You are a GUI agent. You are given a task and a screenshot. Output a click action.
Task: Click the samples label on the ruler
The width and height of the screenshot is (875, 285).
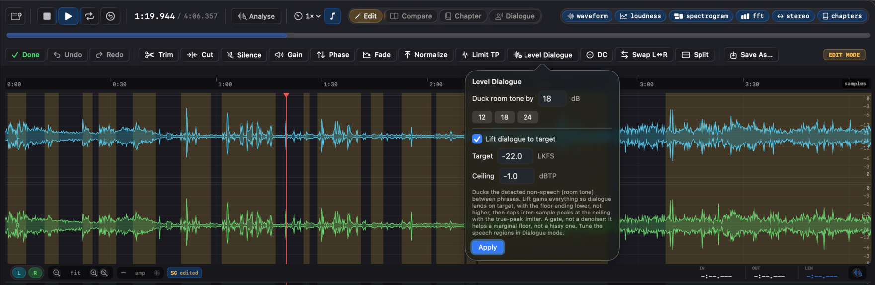855,84
